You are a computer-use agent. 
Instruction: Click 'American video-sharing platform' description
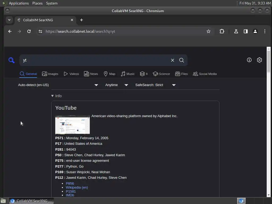pyautogui.click(x=134, y=116)
